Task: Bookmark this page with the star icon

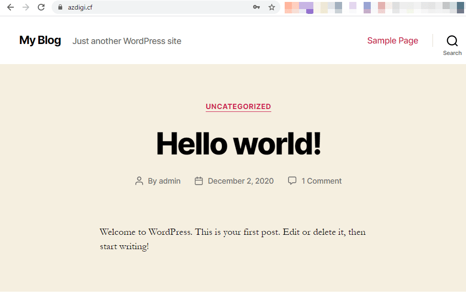Action: [272, 7]
